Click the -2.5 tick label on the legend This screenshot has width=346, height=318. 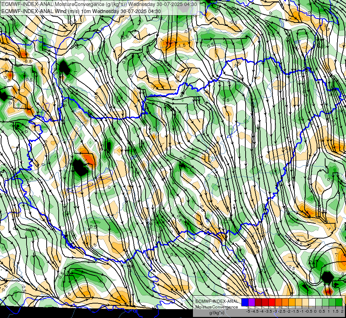(282, 311)
